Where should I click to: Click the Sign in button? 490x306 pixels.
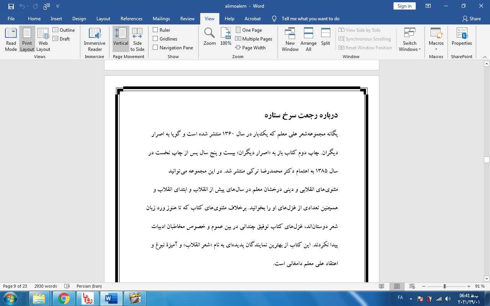(x=404, y=6)
